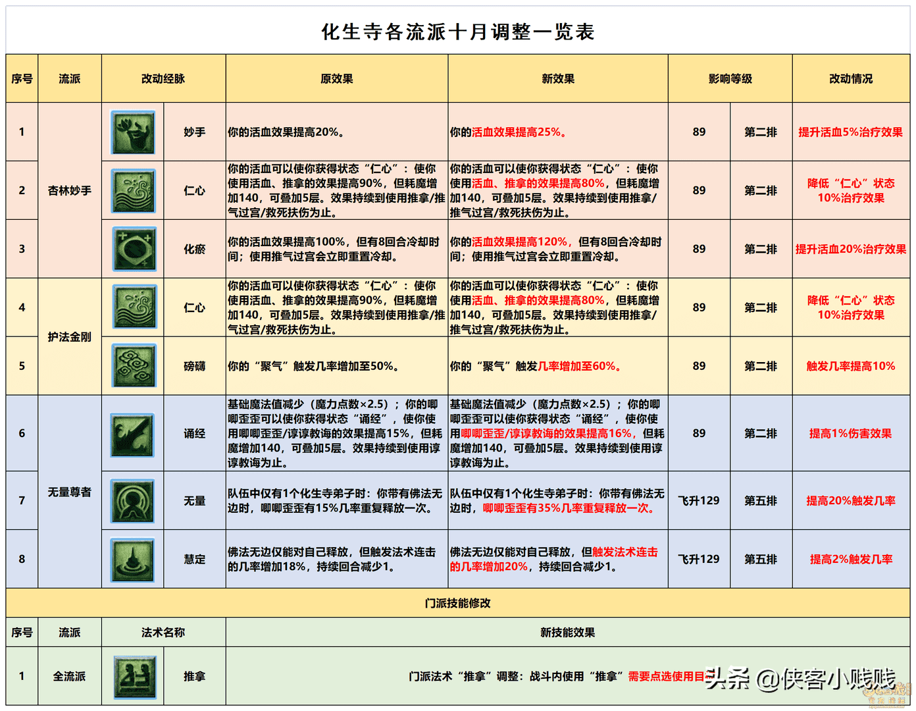Click 提高2%触发几率 change note
This screenshot has height=711, width=916.
(x=851, y=559)
